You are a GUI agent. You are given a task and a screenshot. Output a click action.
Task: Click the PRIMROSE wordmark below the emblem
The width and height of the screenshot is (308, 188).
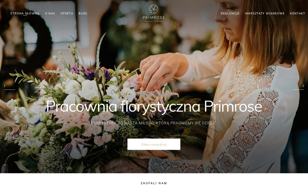(x=154, y=17)
